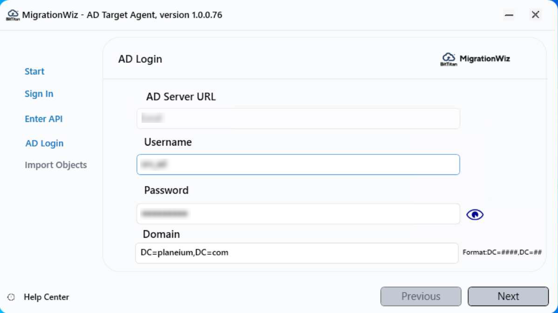The width and height of the screenshot is (558, 313).
Task: Click the AD Server URL input field
Action: (x=298, y=118)
